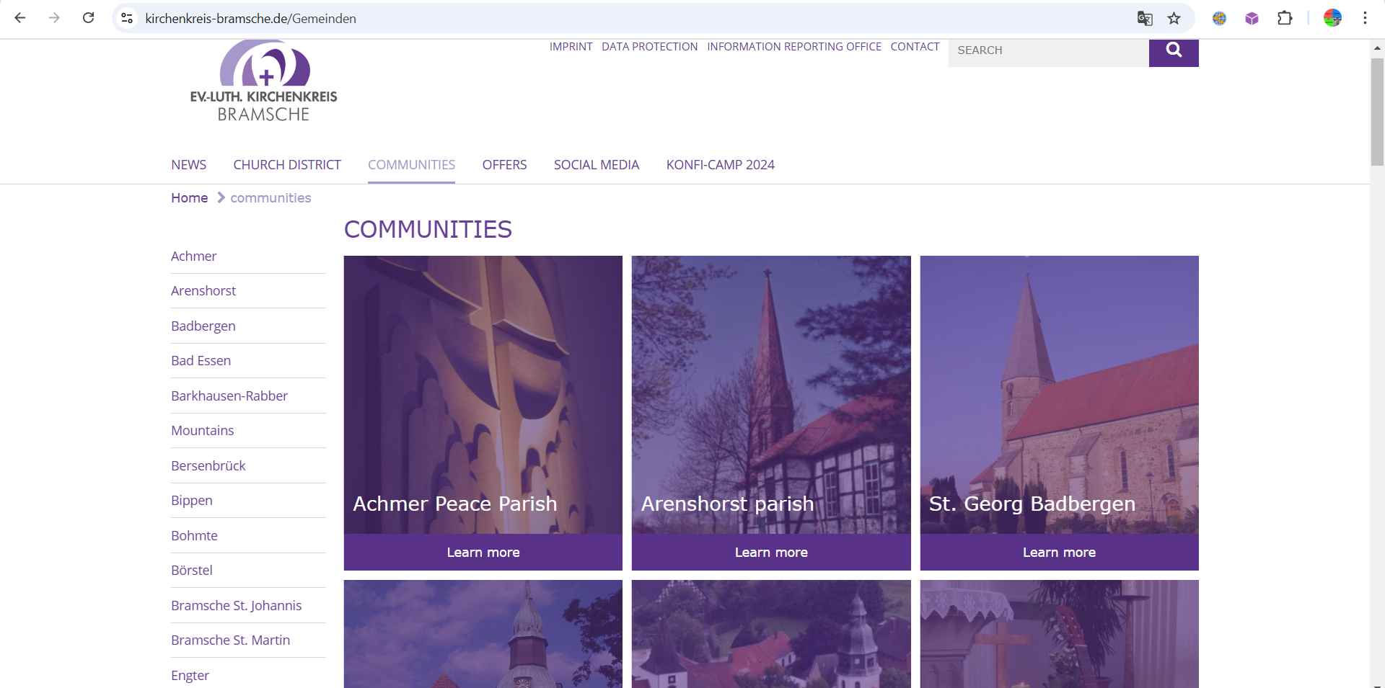The width and height of the screenshot is (1385, 688).
Task: Click the browser address bar URL
Action: click(250, 19)
